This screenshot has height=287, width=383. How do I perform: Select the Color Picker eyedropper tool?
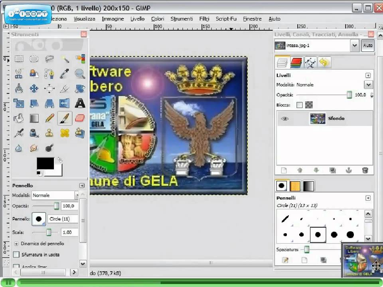click(x=65, y=74)
